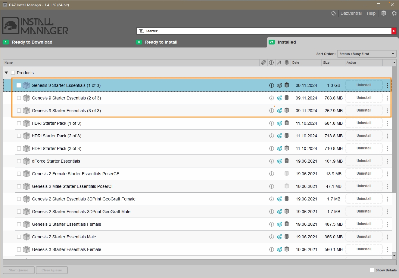
Task: Click database icon for Genesis 9 (3 of 3)
Action: [287, 110]
